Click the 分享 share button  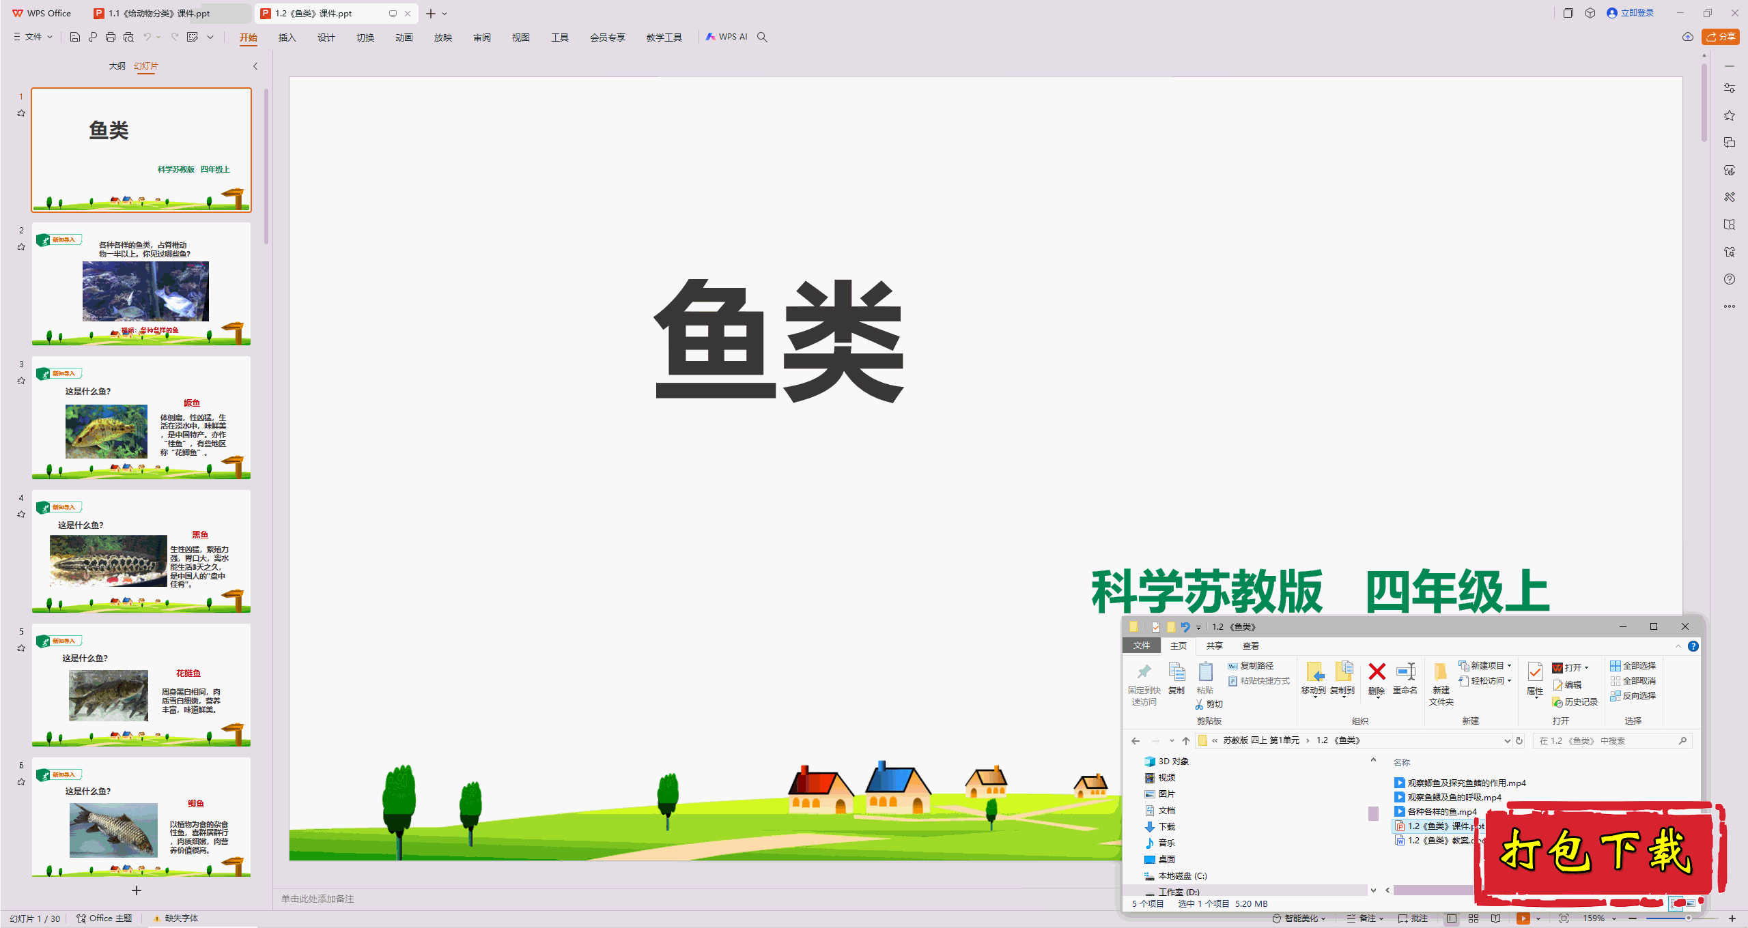[x=1721, y=37]
